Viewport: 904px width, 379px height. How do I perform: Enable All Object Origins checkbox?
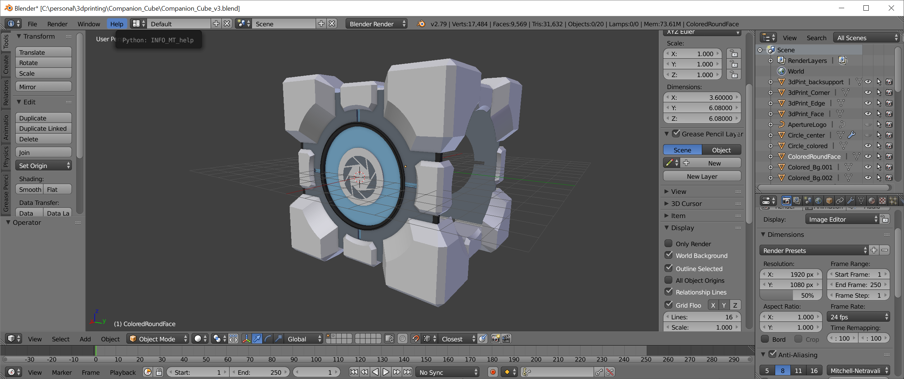(668, 280)
